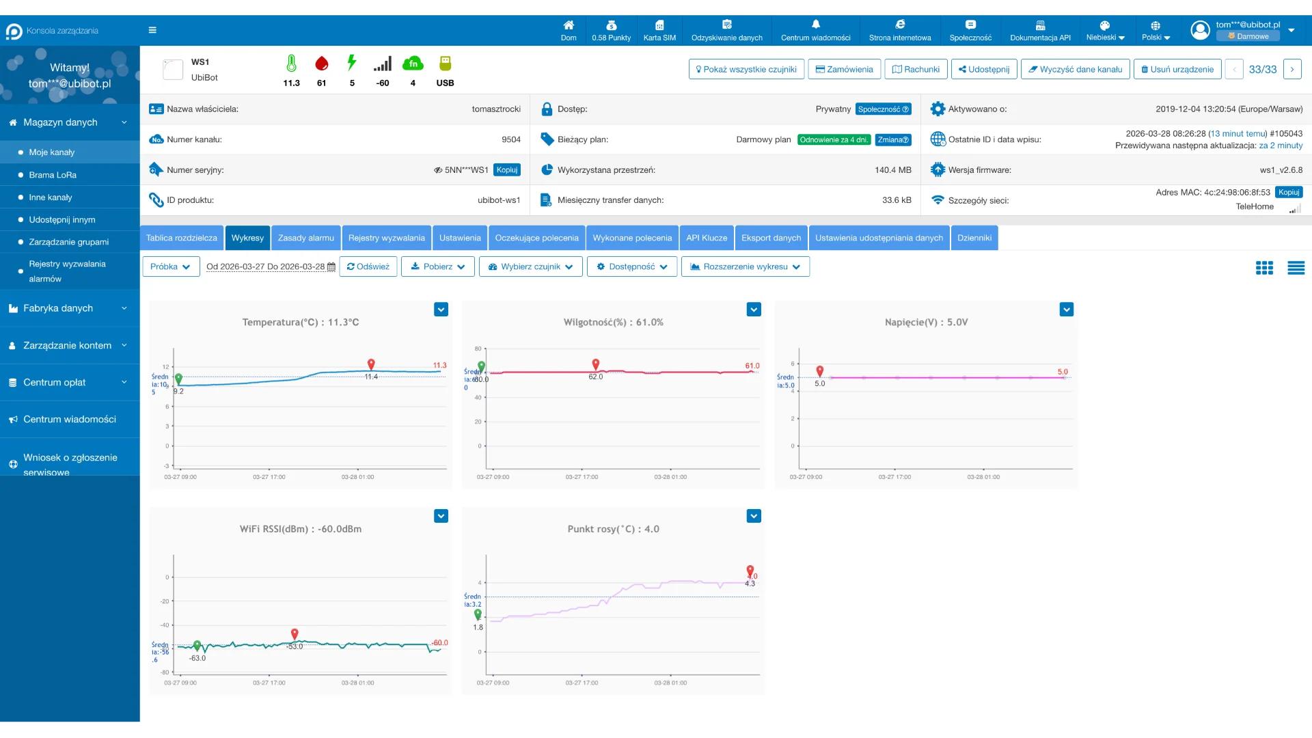Expand Fabryka danych sidebar section
The image size is (1312, 738).
[70, 308]
